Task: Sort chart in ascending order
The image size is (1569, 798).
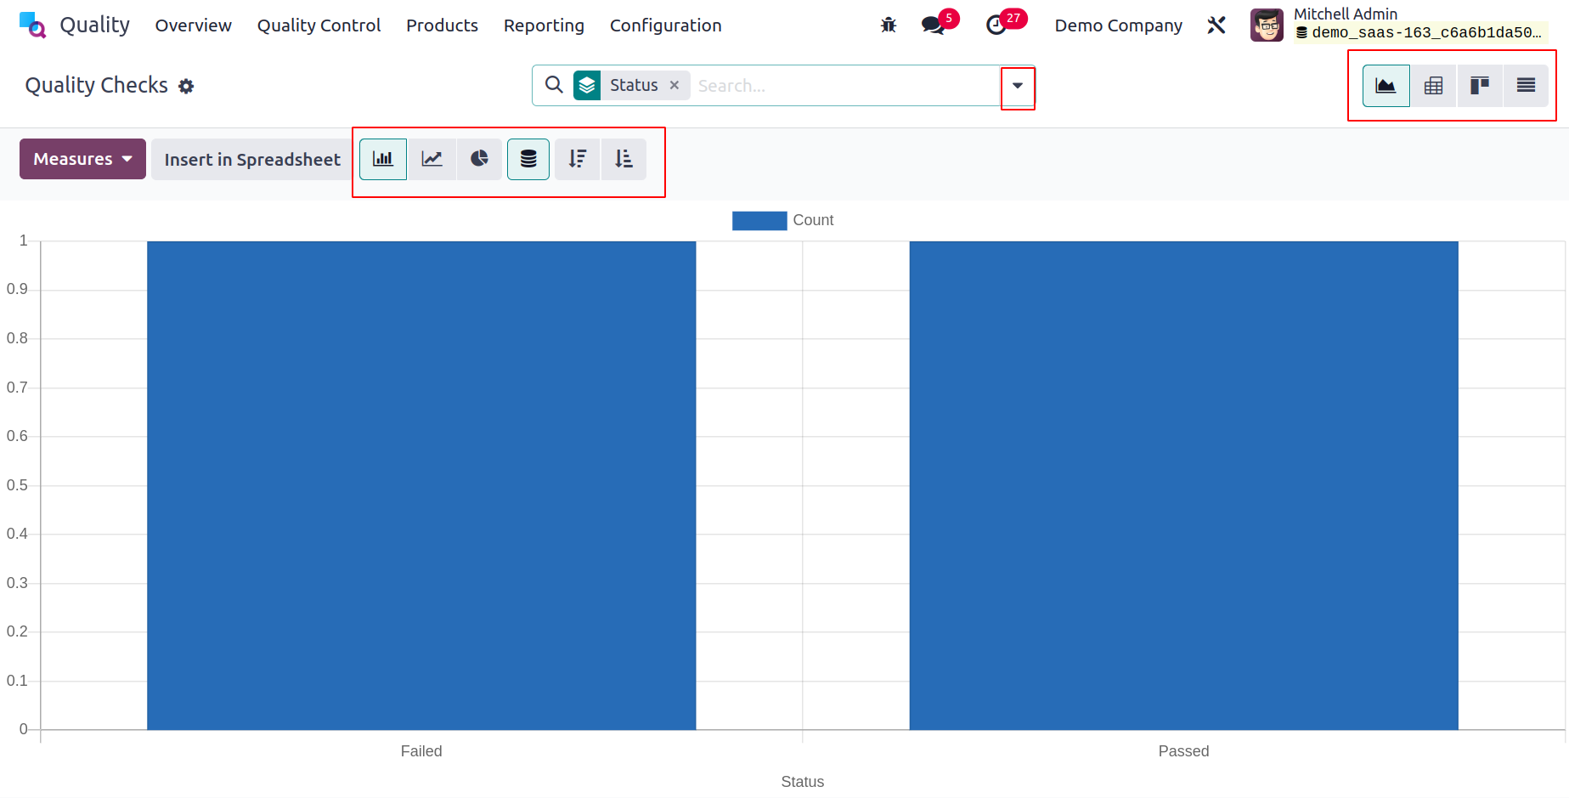Action: (624, 159)
